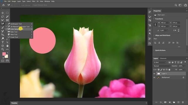Change screen mode icon
Screen dimensions: 188x105
7,61
